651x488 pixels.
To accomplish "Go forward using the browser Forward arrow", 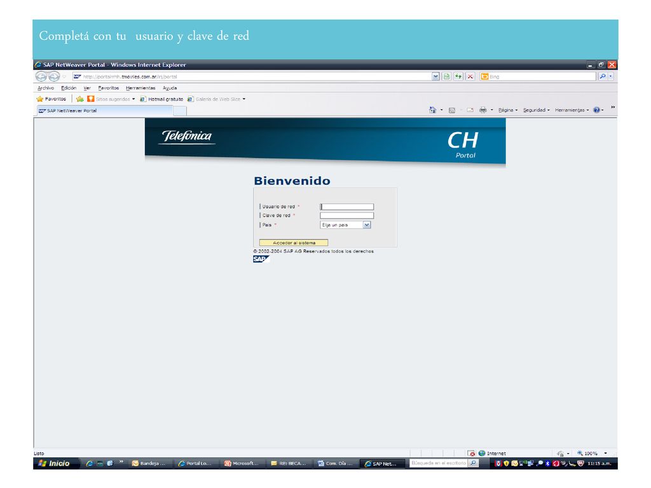I will tap(55, 76).
